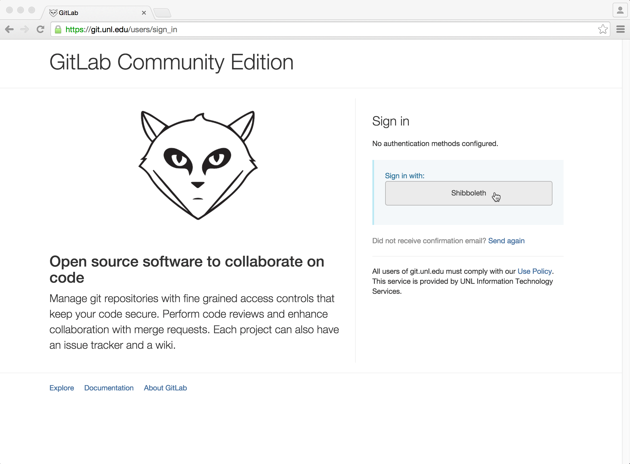This screenshot has width=630, height=464.
Task: Click the GitLab fox logo image
Action: (198, 165)
